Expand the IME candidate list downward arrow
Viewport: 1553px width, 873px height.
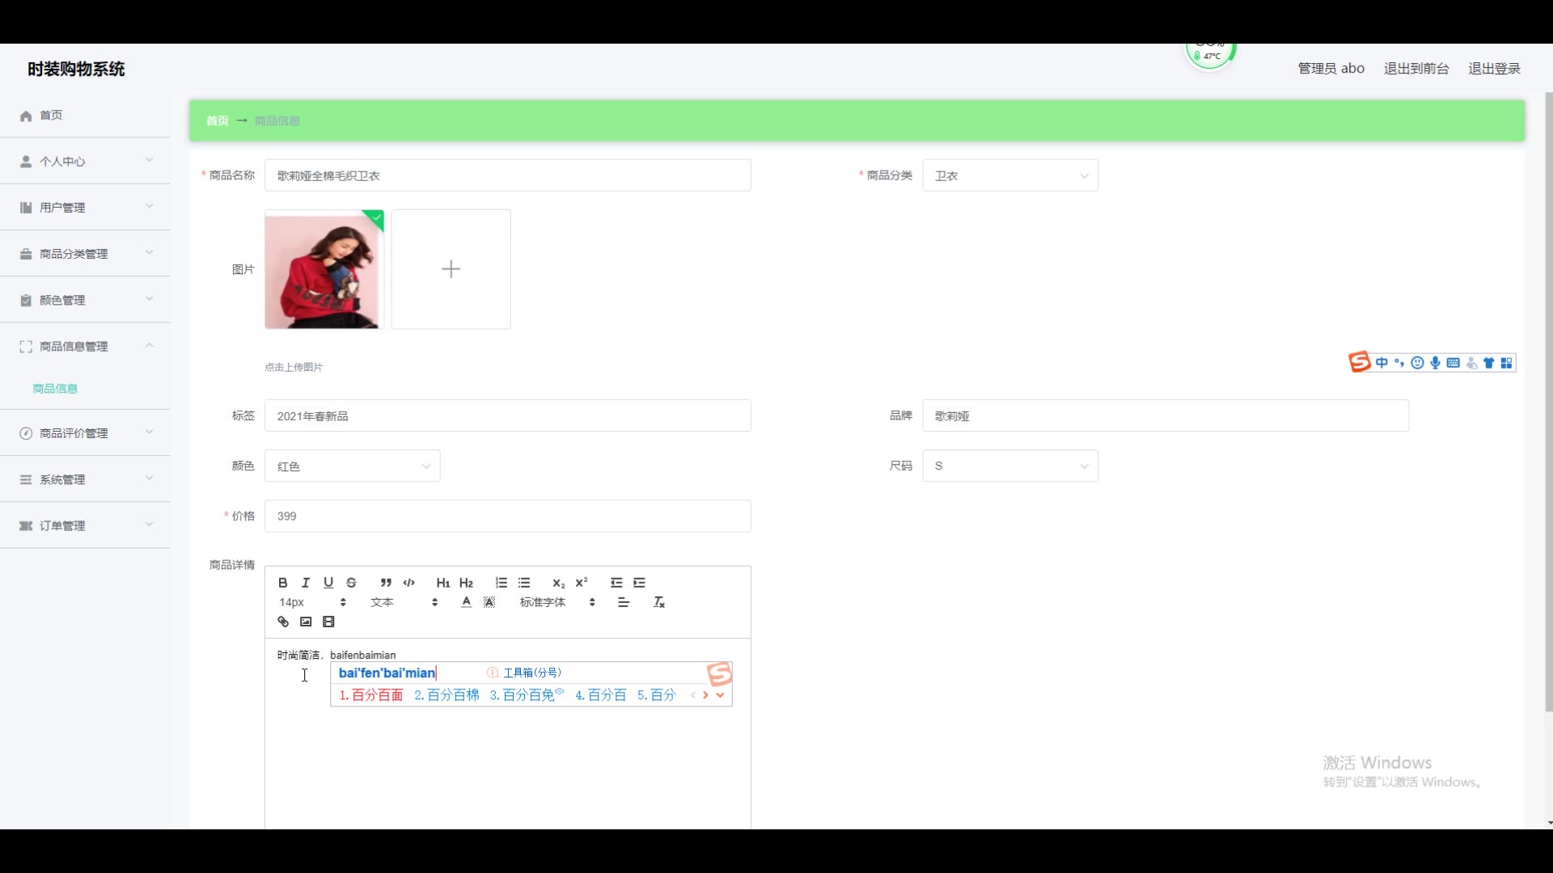pyautogui.click(x=720, y=695)
